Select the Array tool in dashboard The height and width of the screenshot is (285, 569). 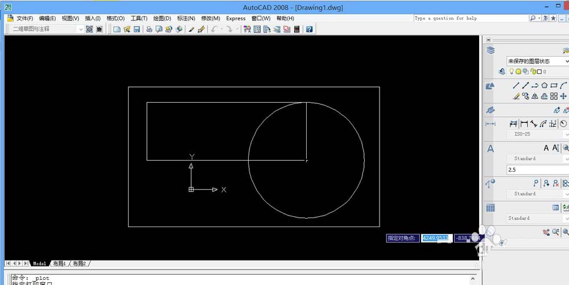click(554, 96)
